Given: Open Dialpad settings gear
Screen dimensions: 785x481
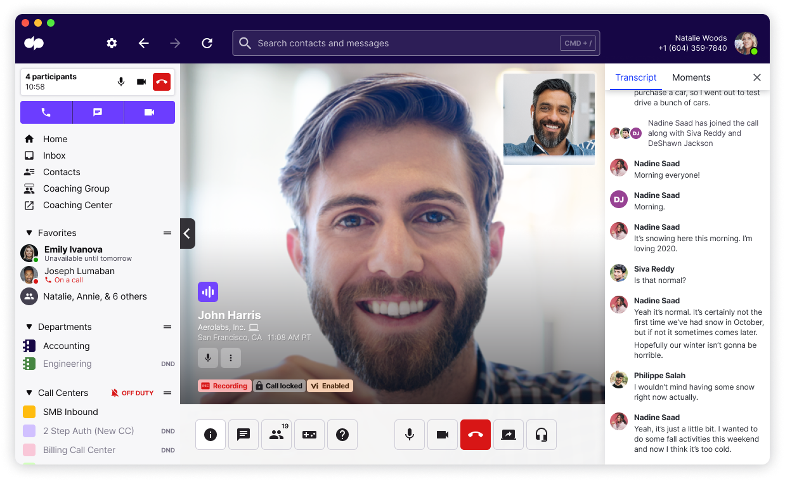Looking at the screenshot, I should (x=112, y=43).
